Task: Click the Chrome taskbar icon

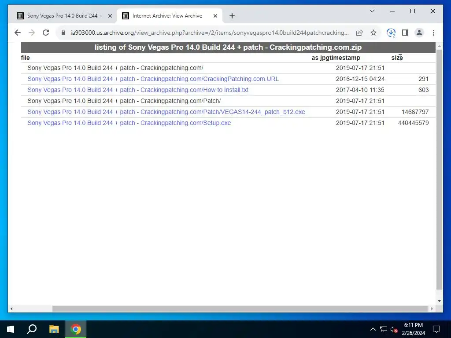Action: [76, 329]
